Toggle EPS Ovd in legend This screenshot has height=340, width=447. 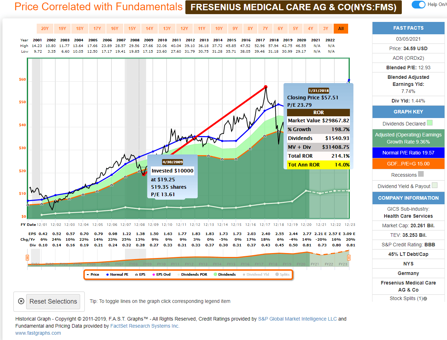click(x=161, y=275)
